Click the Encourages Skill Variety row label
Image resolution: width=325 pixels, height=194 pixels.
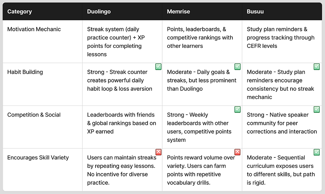tap(38, 158)
